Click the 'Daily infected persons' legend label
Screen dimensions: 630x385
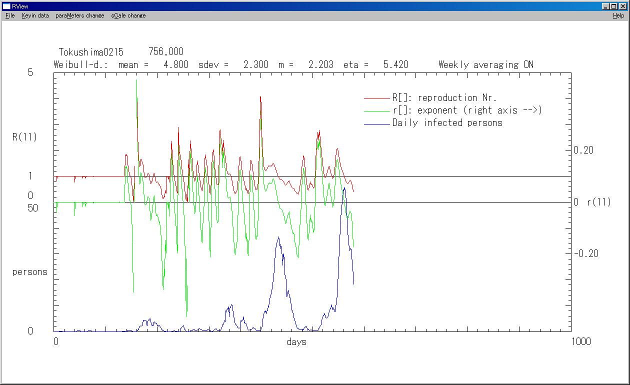[x=447, y=123]
